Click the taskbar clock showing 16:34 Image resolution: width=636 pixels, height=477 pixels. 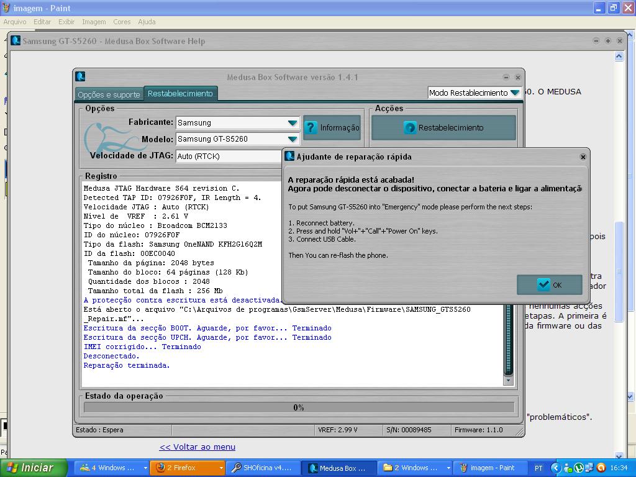(619, 468)
